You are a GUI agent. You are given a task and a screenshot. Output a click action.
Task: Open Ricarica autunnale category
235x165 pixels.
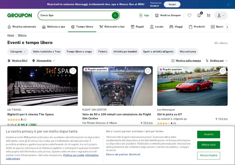[22, 27]
